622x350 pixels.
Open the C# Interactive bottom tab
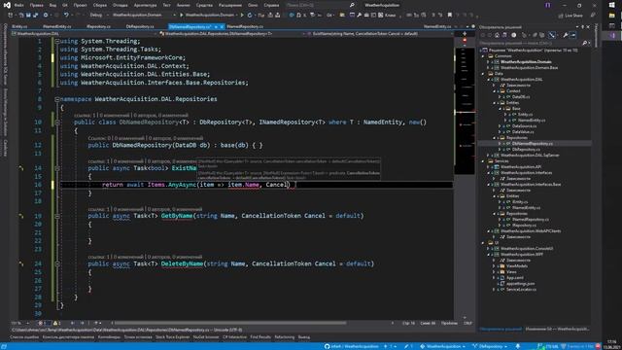click(x=234, y=337)
